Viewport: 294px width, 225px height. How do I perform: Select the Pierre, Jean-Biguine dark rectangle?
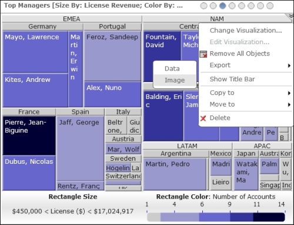point(29,135)
